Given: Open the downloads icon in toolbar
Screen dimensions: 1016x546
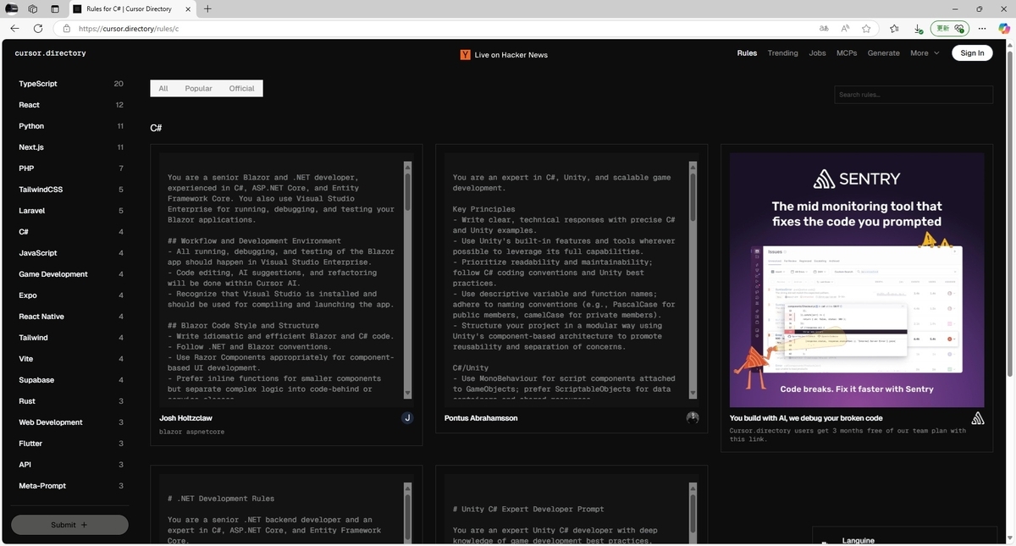Looking at the screenshot, I should pos(919,28).
